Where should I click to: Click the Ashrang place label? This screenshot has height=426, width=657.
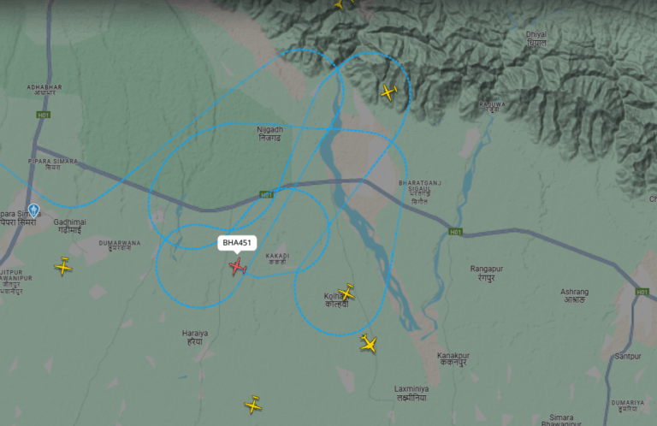pyautogui.click(x=575, y=295)
